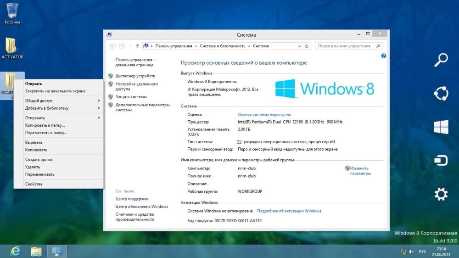Open the Devices charm icon

(441, 161)
